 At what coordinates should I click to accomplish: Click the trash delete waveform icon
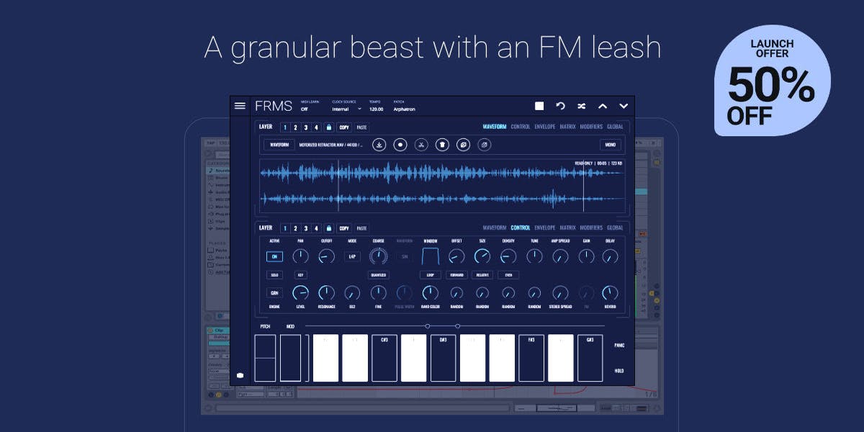click(442, 145)
